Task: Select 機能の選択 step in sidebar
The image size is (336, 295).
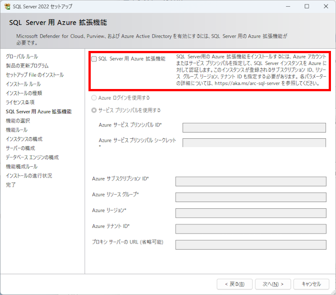Action: tap(18, 121)
